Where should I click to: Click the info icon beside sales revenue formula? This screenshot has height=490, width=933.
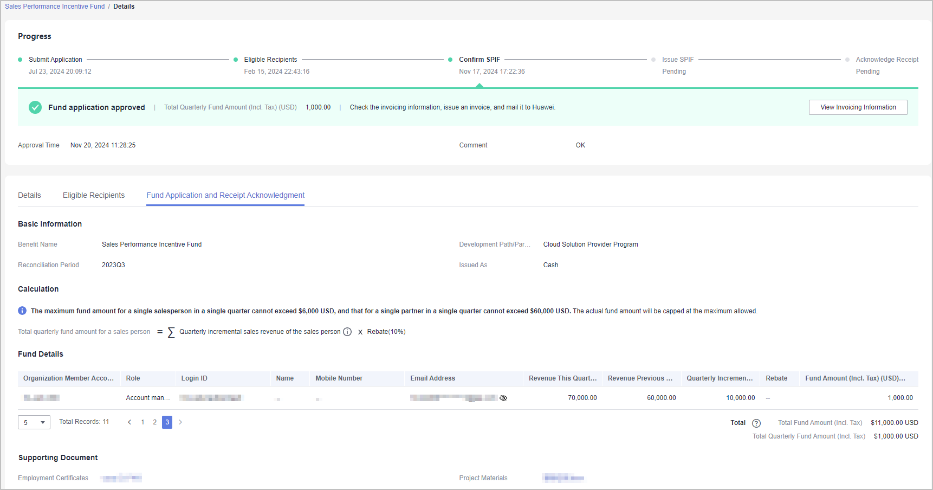point(347,332)
